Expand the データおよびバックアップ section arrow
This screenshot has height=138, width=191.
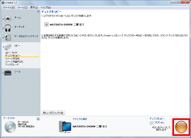[3, 38]
